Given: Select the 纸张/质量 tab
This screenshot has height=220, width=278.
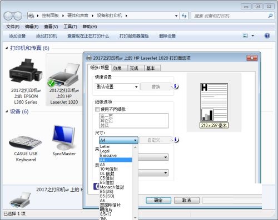Looking at the screenshot, I should (100, 68).
